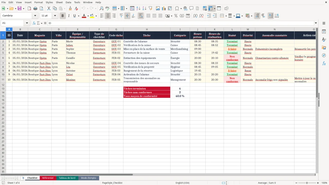Click PageStyle_Checklist in status bar
329x185 pixels.
point(112,183)
